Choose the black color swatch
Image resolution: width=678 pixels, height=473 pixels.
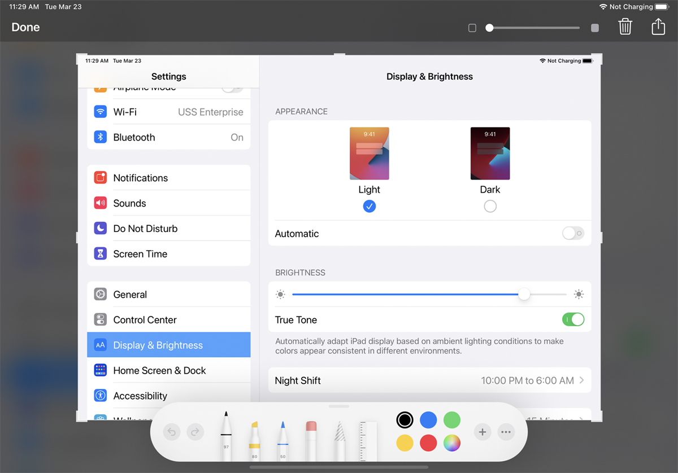coord(405,419)
